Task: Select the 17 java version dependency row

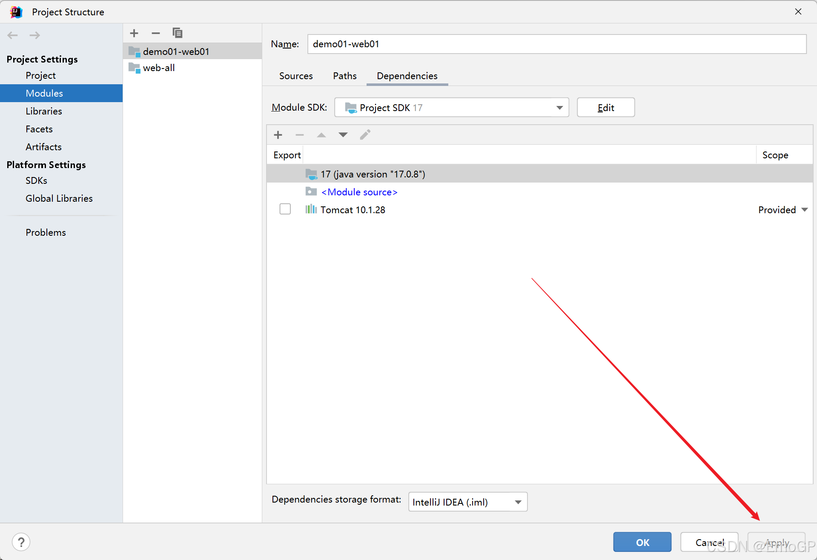Action: coord(540,174)
